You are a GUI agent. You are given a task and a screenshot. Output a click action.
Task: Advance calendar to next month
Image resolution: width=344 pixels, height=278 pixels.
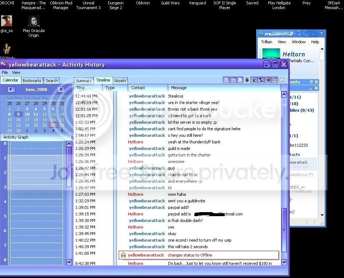coord(61,89)
